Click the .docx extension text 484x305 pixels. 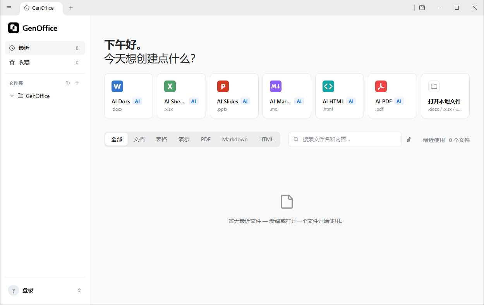coord(117,109)
